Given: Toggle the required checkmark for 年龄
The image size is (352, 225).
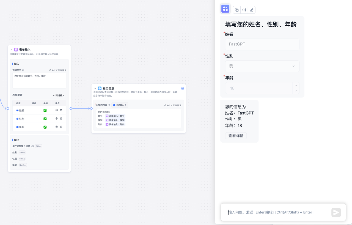Looking at the screenshot, I should [x=45, y=127].
